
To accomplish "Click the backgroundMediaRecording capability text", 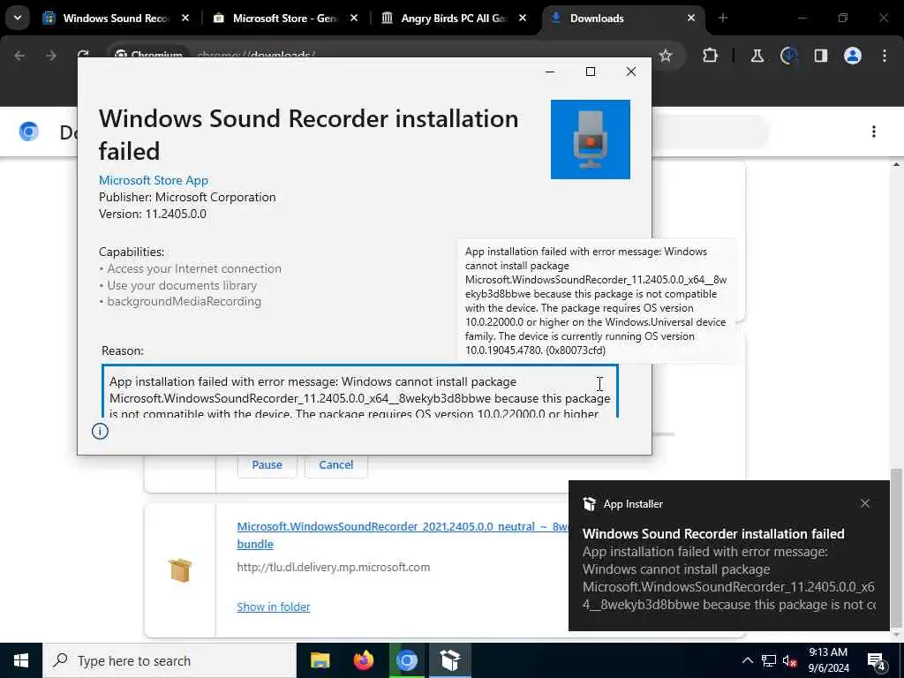I will coord(184,302).
